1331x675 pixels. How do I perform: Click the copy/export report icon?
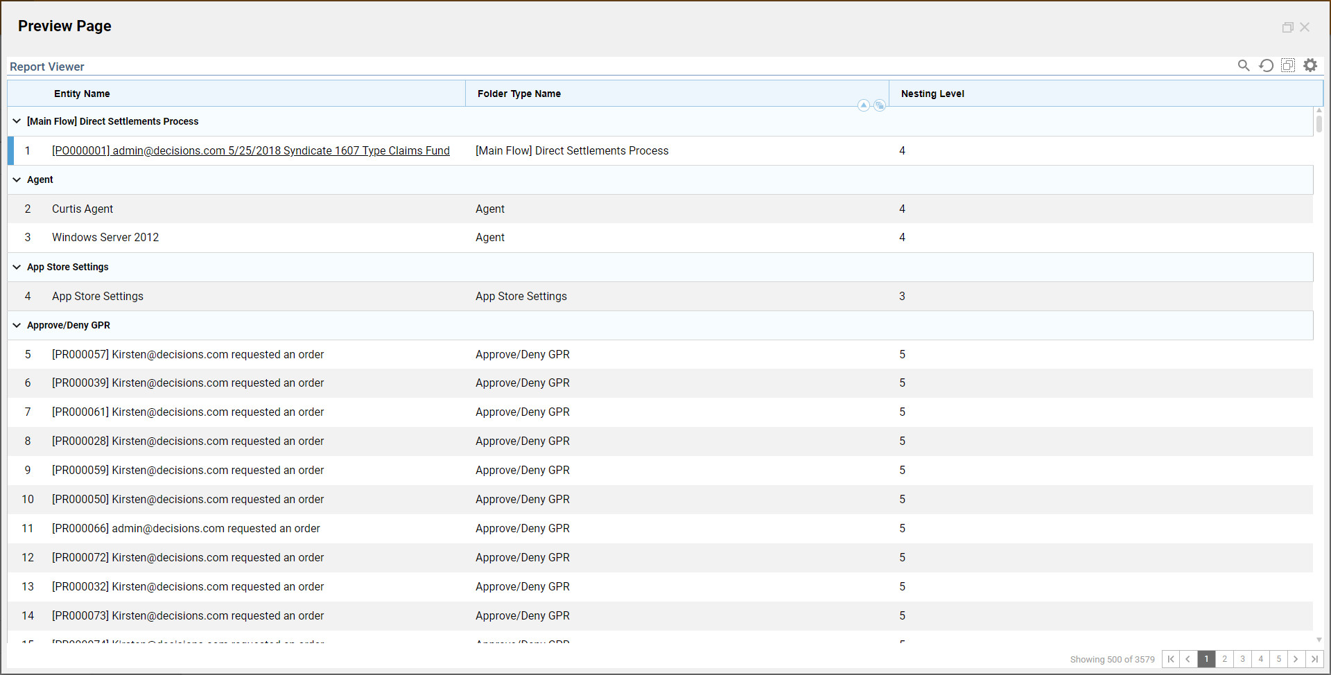1288,65
